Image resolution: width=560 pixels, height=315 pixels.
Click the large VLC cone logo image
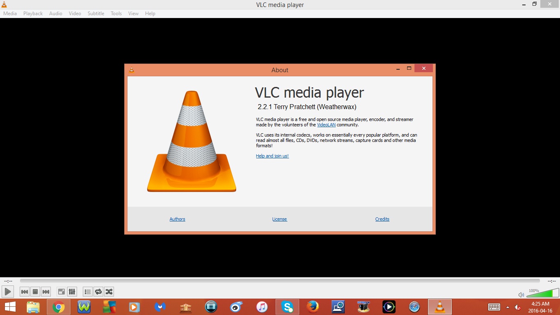pos(192,142)
